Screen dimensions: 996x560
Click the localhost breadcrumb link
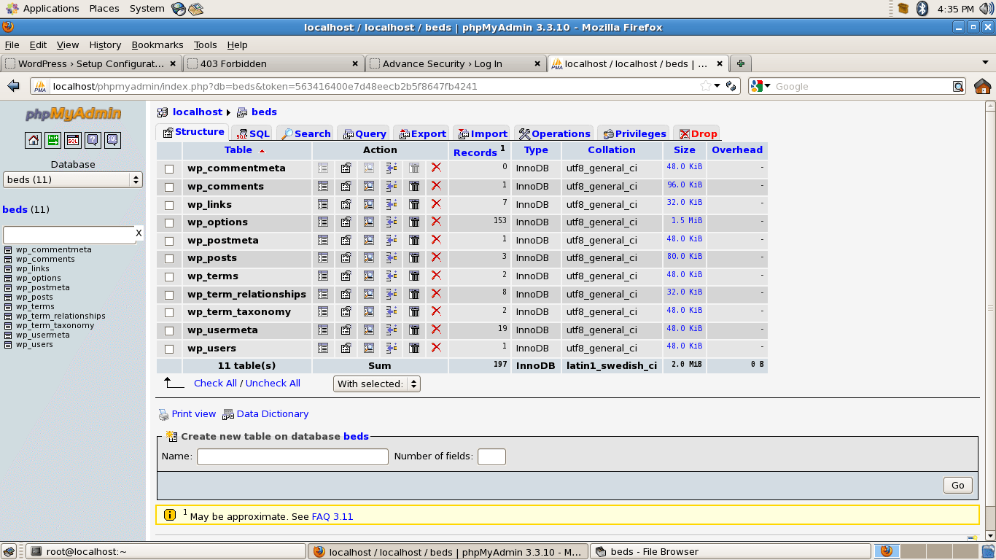click(x=197, y=112)
